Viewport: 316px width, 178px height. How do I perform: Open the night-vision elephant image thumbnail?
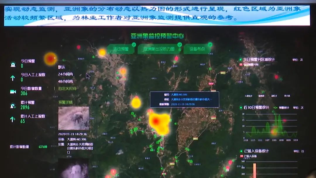pyautogui.click(x=73, y=169)
